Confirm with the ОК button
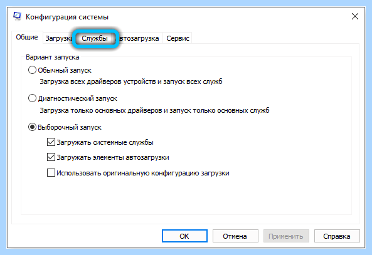 (x=184, y=236)
